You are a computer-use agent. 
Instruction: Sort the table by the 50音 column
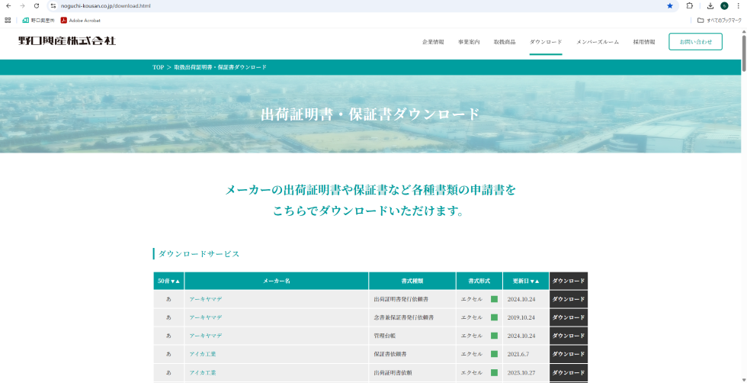click(x=168, y=281)
